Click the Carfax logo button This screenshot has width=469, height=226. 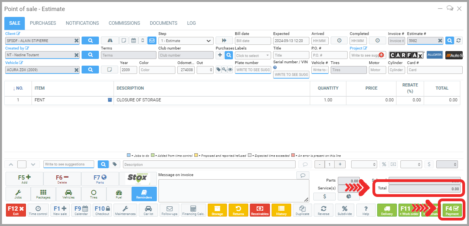tap(406, 55)
